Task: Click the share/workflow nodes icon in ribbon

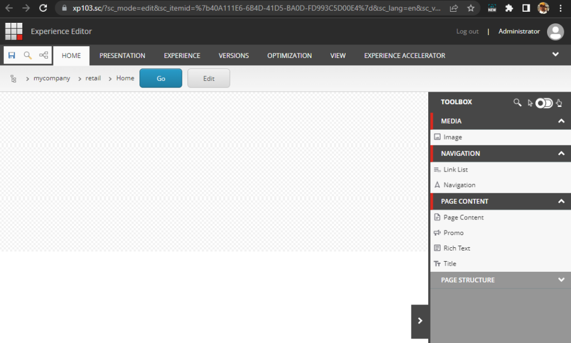Action: 43,55
